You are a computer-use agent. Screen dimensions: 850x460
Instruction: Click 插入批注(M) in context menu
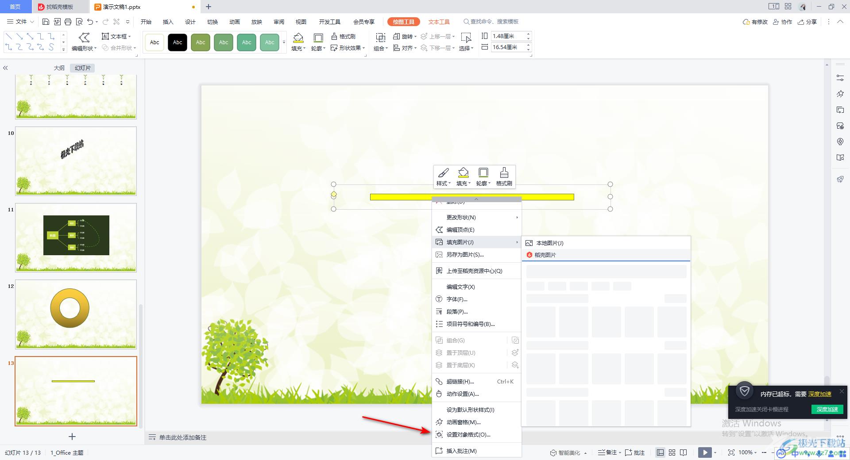click(476, 451)
